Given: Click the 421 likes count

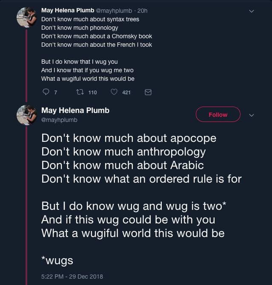Looking at the screenshot, I should 126,93.
